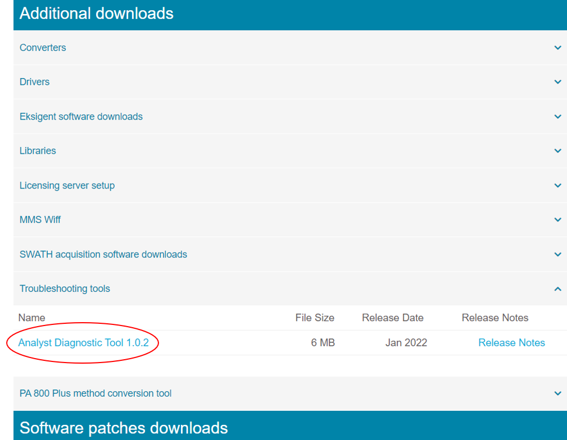
Task: Open Release Notes link for Analyst Diagnostic Tool
Action: (511, 342)
